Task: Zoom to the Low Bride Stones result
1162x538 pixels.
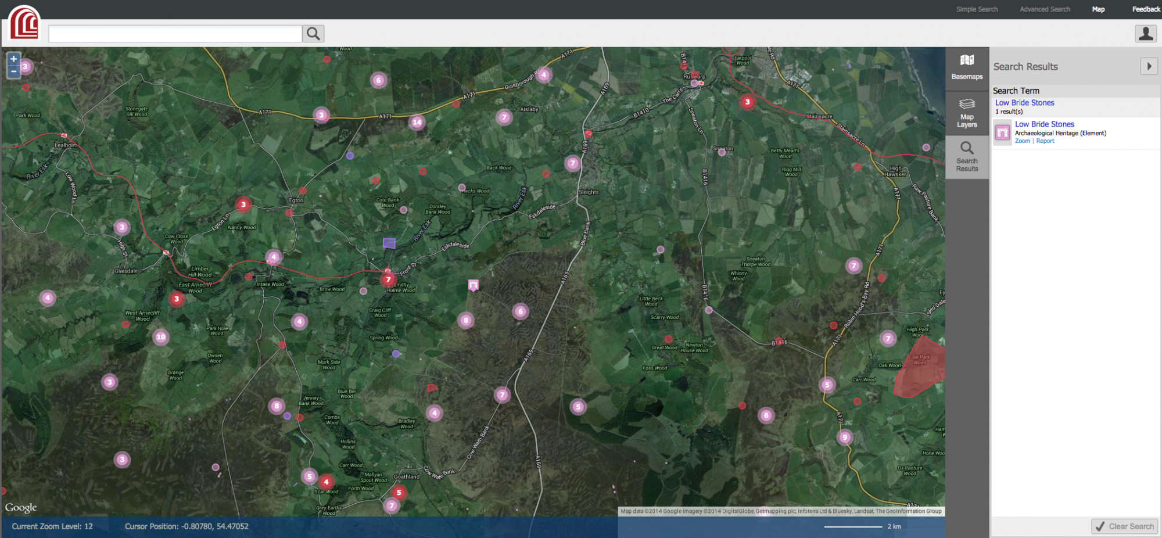Action: [x=1022, y=141]
